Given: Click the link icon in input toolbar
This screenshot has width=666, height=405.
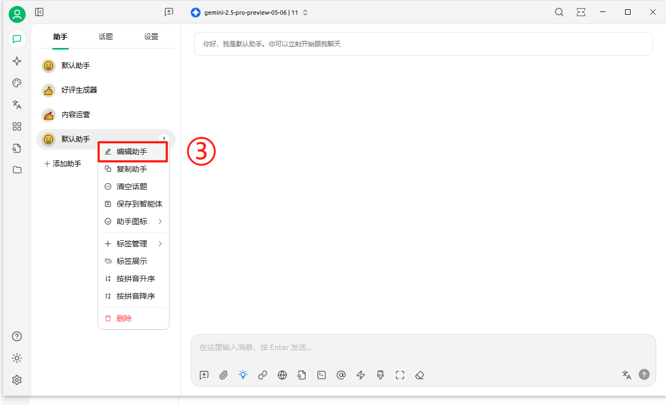Looking at the screenshot, I should (x=263, y=375).
